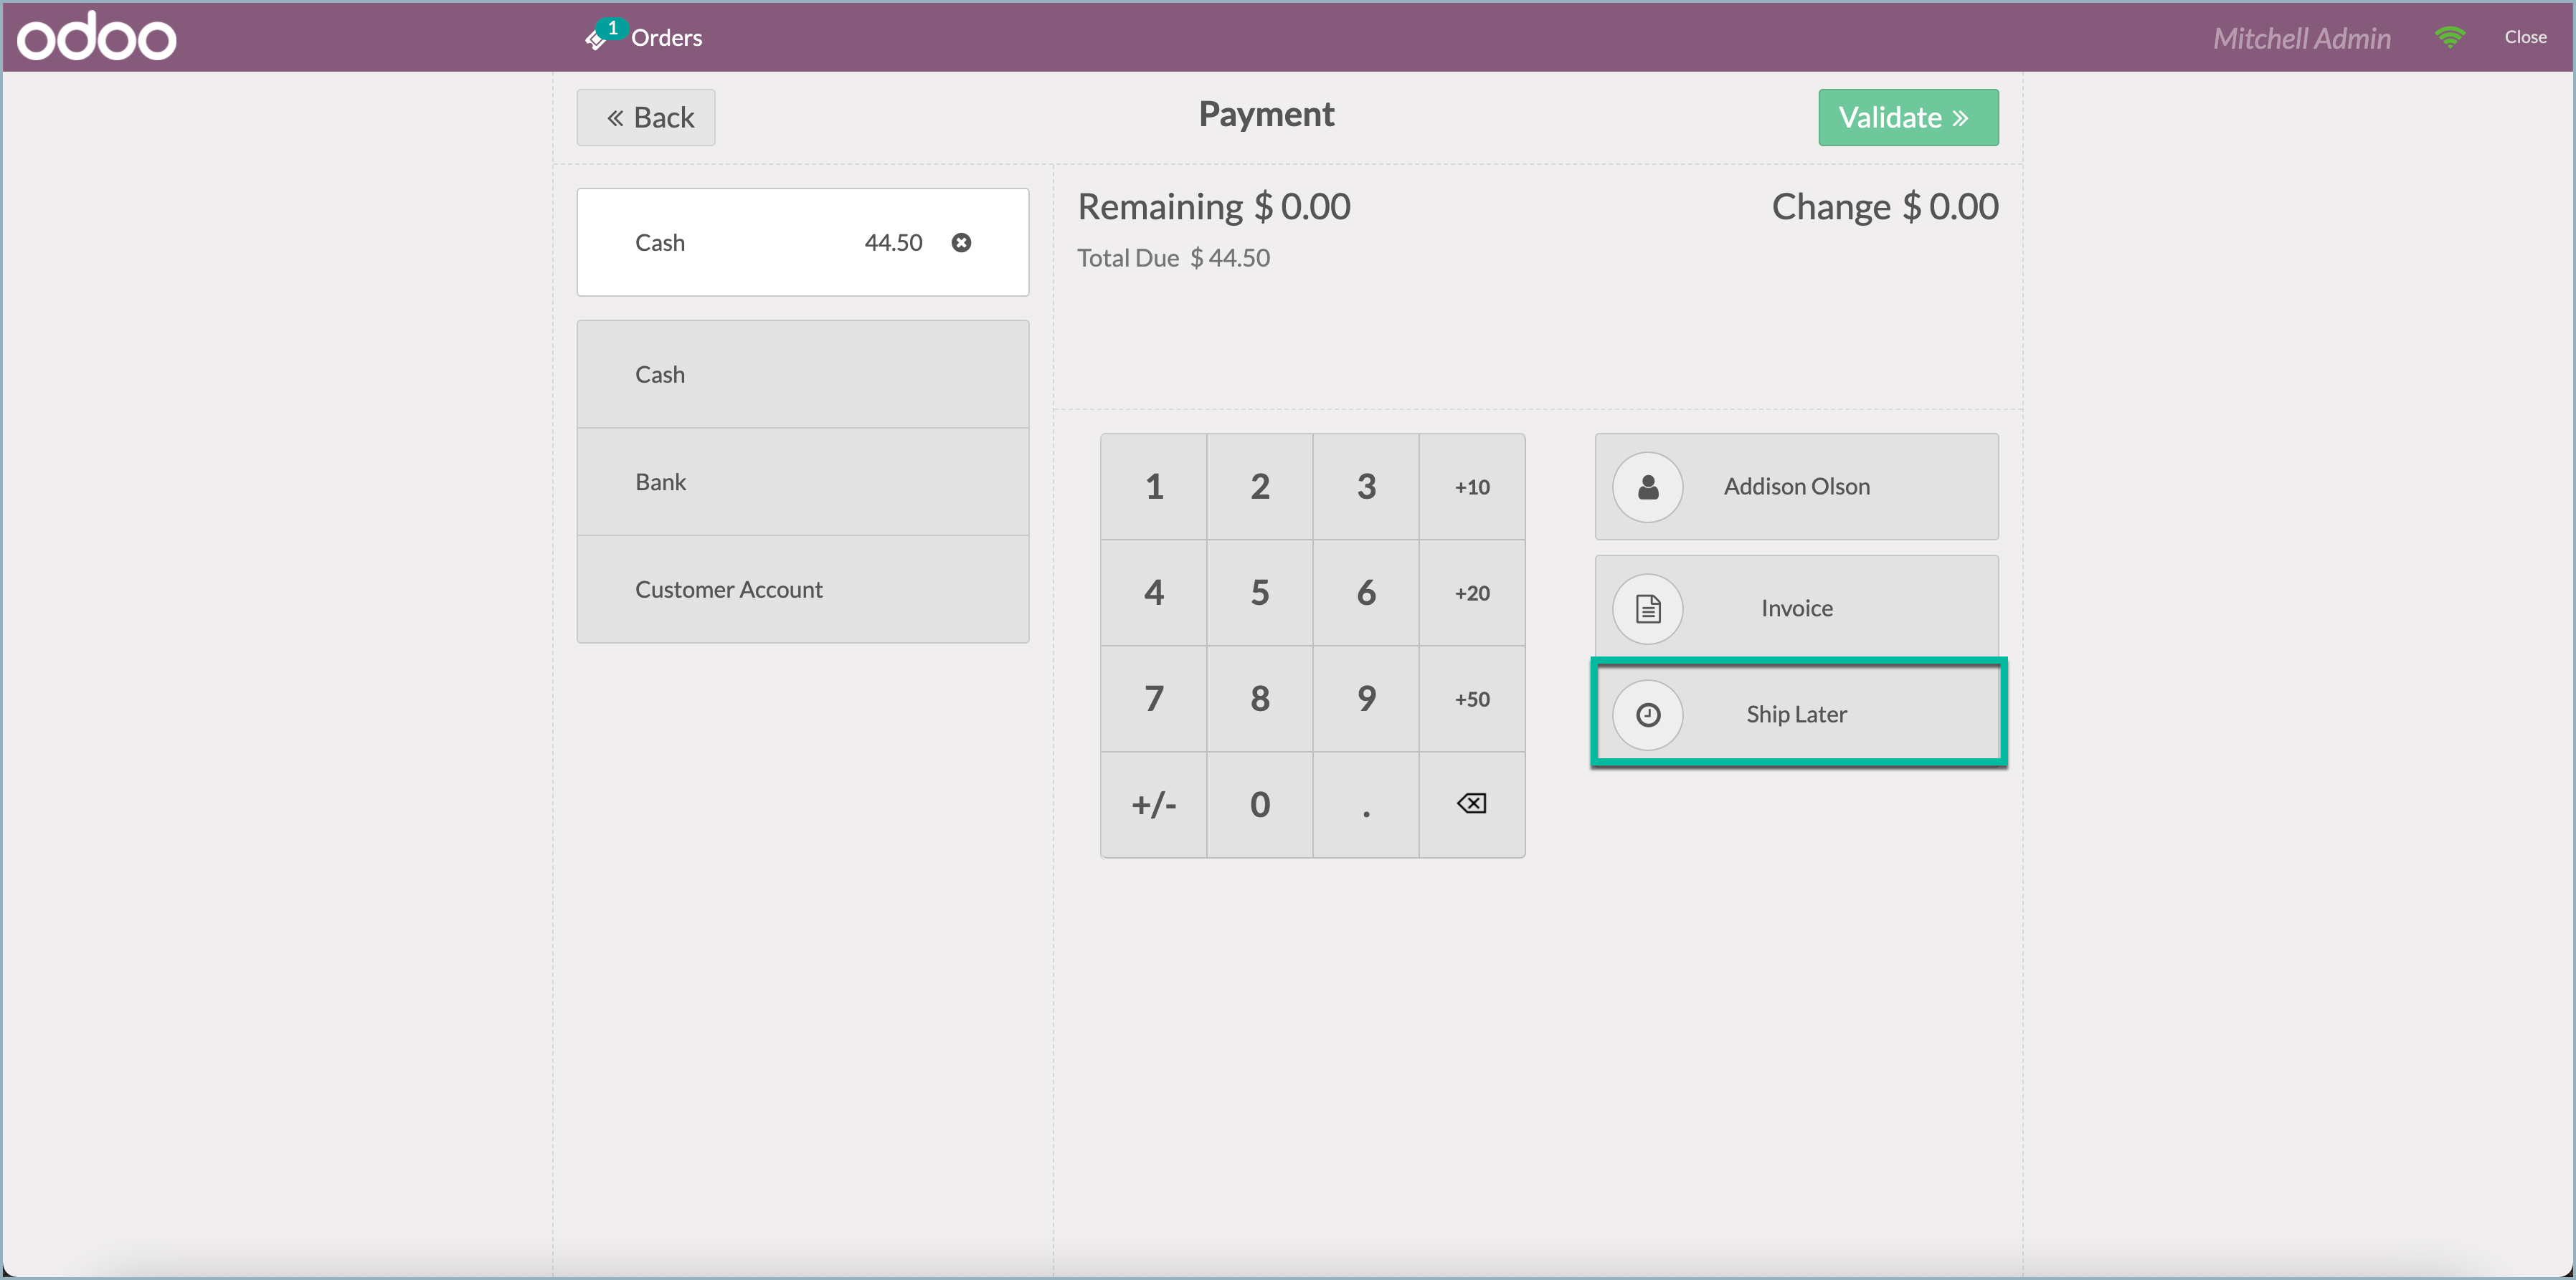Go Back to the order screen
This screenshot has height=1280, width=2576.
pos(645,117)
